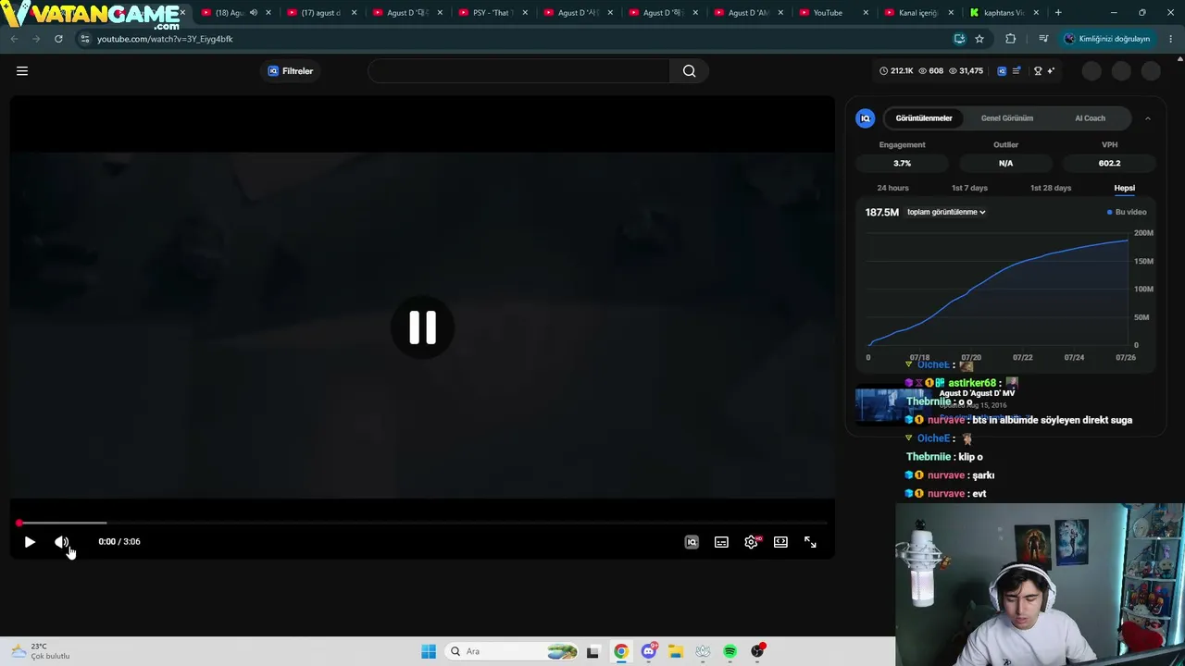Mute the video using the speaker icon
Viewport: 1185px width, 666px height.
pos(62,542)
